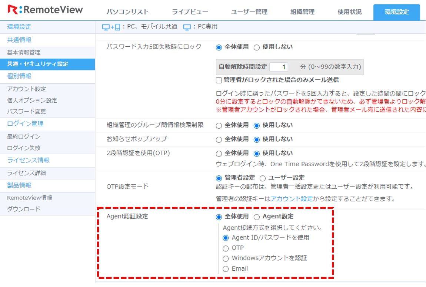The height and width of the screenshot is (287, 426).
Task: Choose Email as Agent connection method
Action: click(x=226, y=269)
